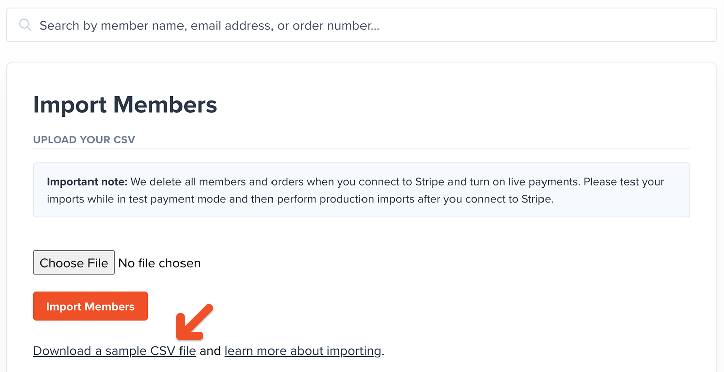Click the orange Import Members button
The width and height of the screenshot is (724, 372).
[x=90, y=306]
